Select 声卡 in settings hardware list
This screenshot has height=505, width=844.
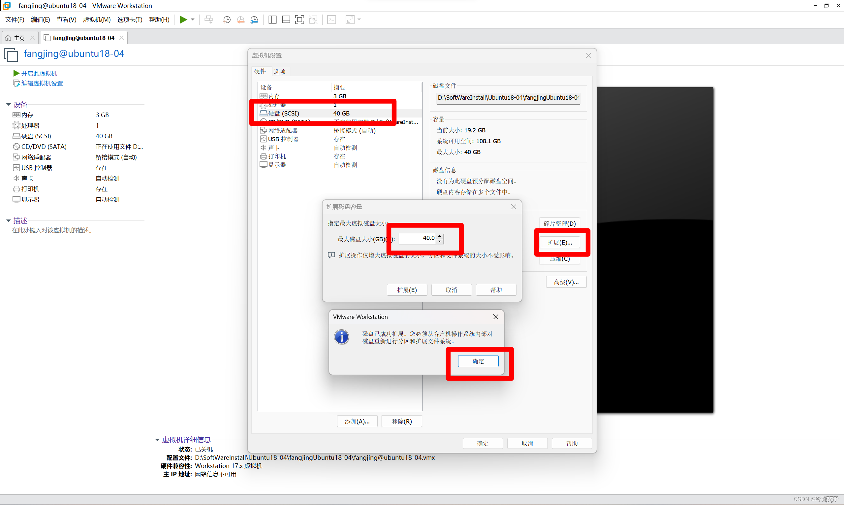pyautogui.click(x=340, y=147)
